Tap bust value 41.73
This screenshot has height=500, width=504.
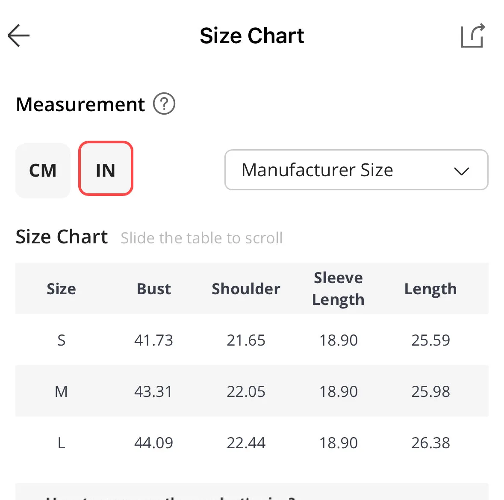(153, 340)
